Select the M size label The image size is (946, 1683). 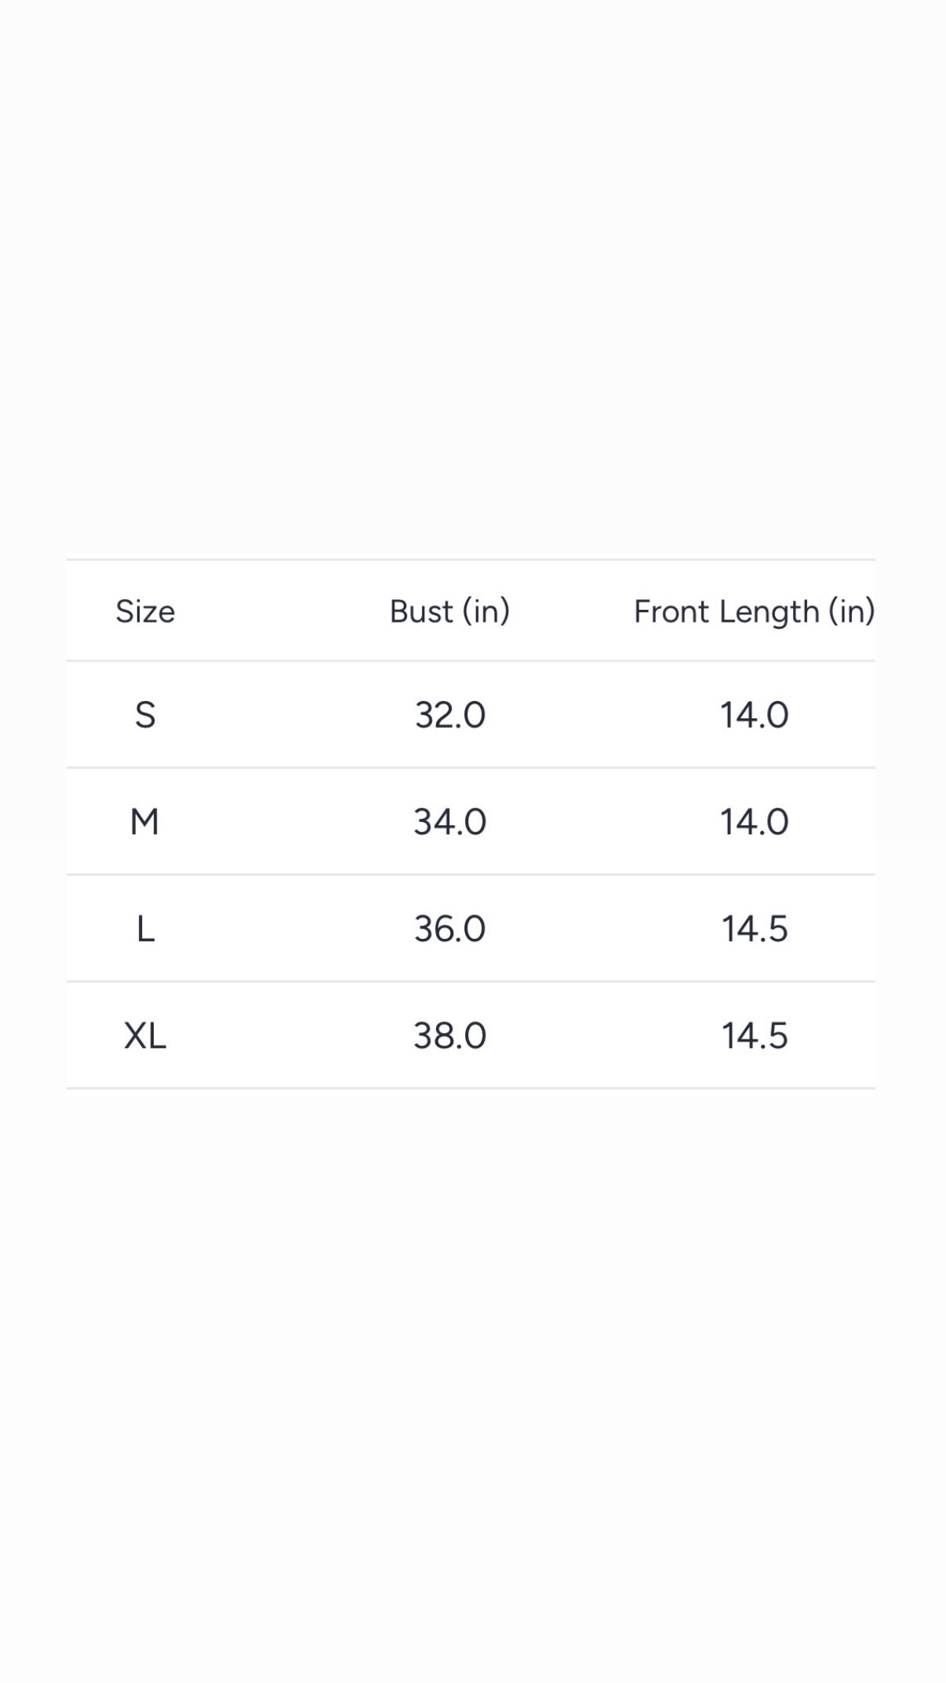[x=145, y=822]
